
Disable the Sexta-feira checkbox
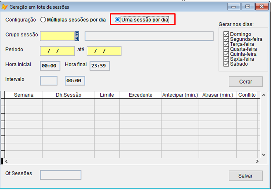pos(226,59)
